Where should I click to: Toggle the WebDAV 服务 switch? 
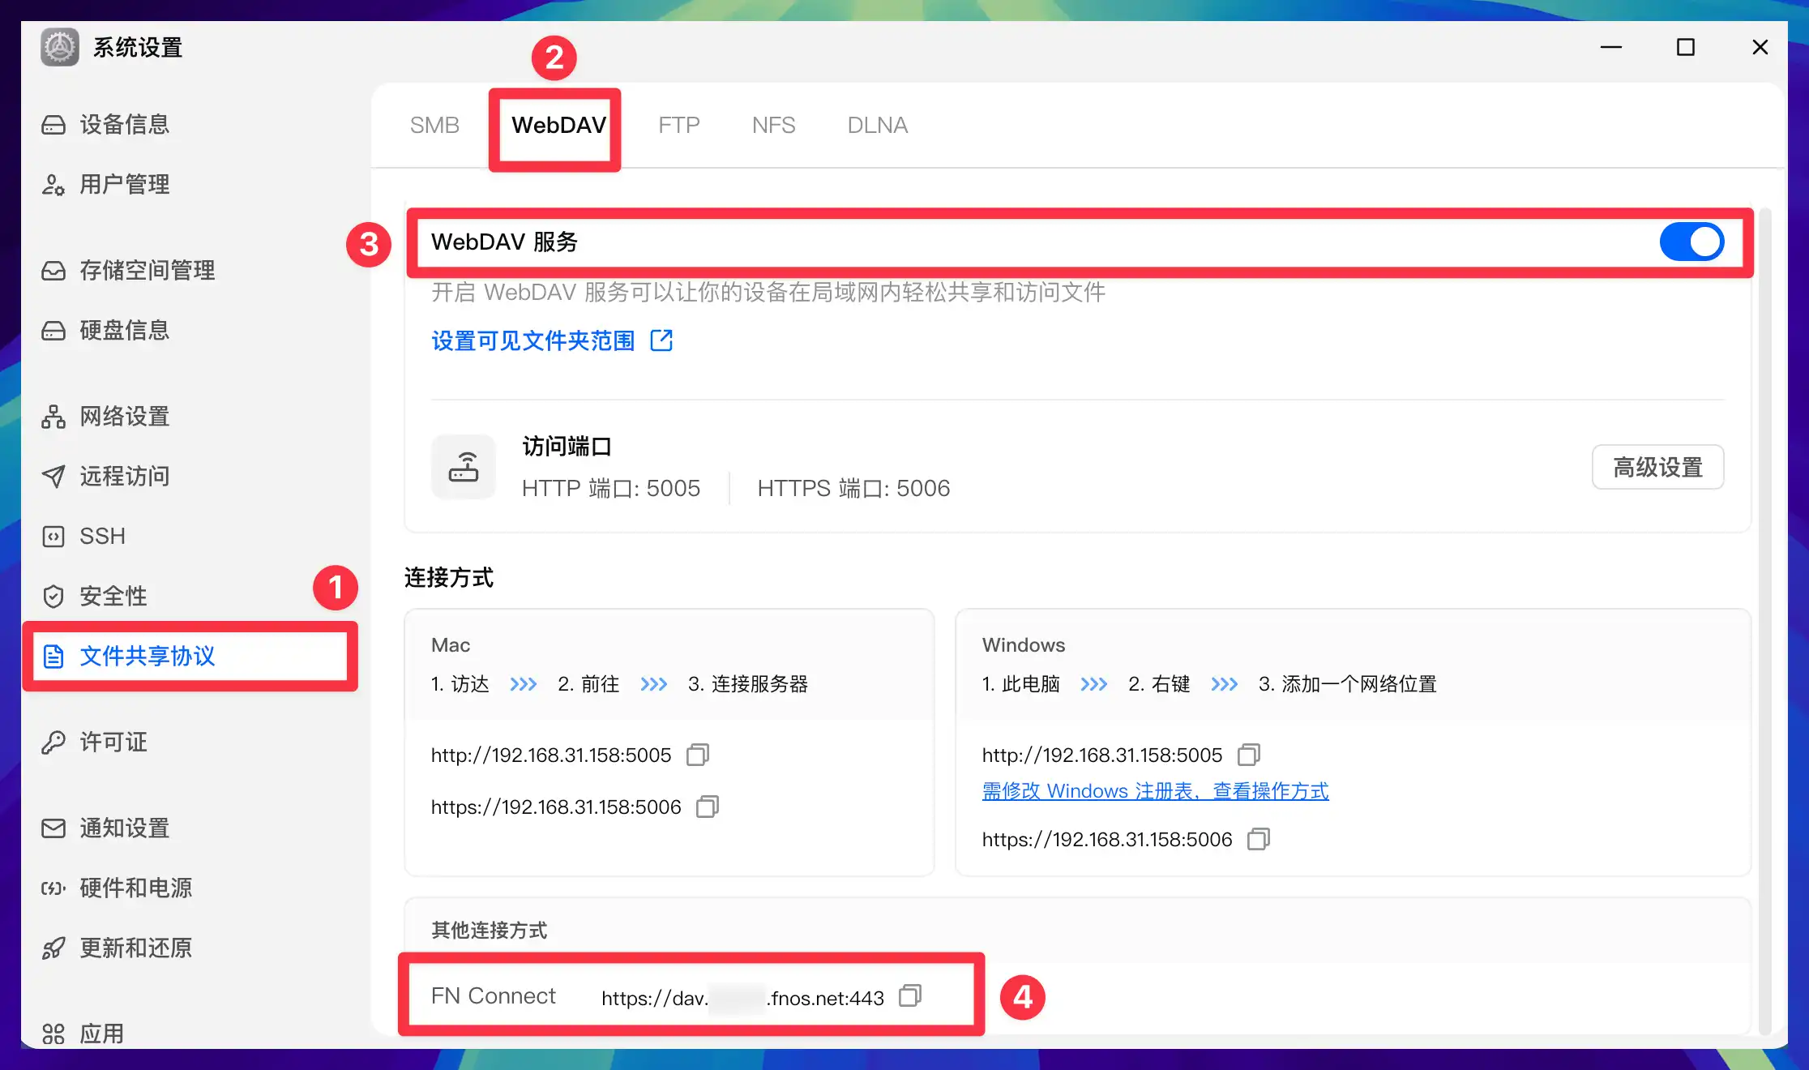[x=1691, y=242]
